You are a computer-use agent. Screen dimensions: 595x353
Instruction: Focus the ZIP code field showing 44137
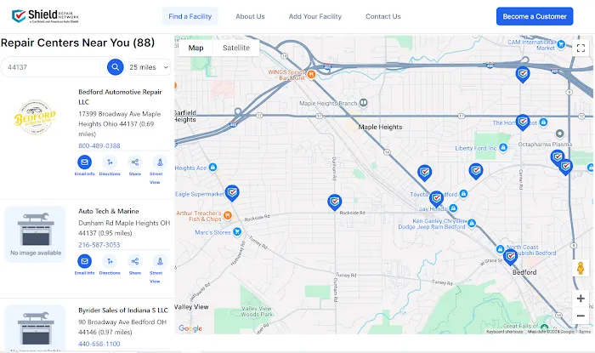coord(51,67)
